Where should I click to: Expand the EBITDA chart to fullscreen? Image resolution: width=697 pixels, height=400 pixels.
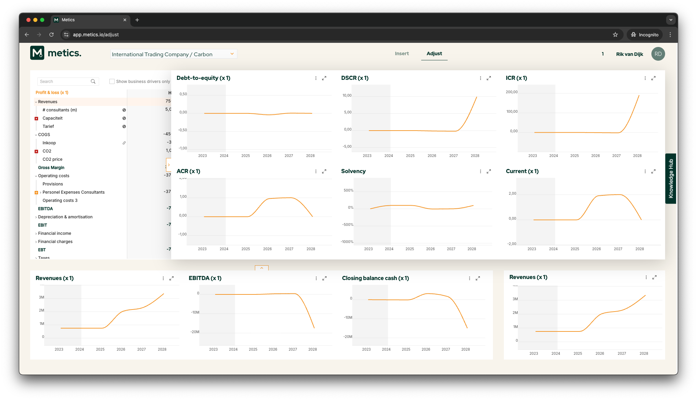coord(324,278)
